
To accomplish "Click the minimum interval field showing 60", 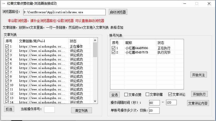I will pos(154,102).
